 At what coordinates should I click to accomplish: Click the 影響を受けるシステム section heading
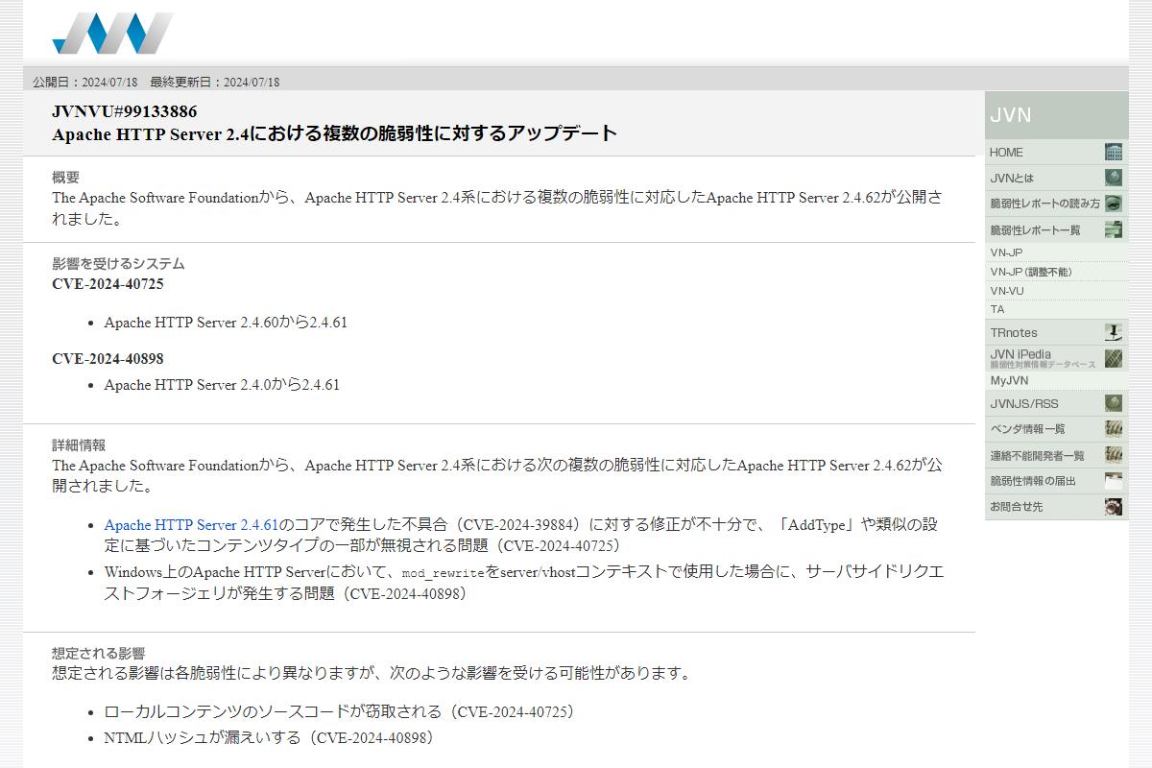pos(118,264)
